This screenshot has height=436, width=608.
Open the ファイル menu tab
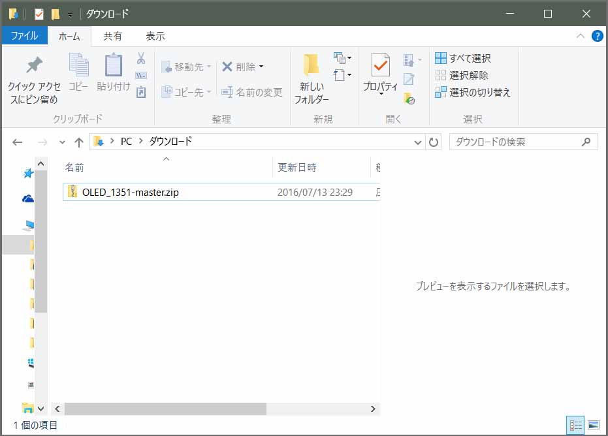[x=24, y=36]
